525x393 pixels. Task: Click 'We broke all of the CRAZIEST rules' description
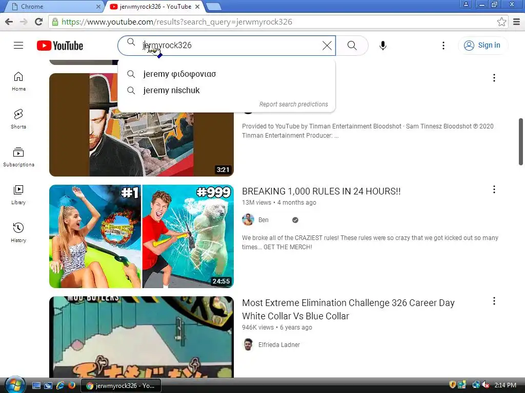click(370, 242)
